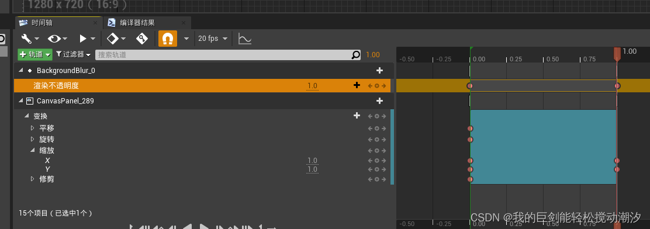Expand the 修剪 shear group
The height and width of the screenshot is (229, 650).
[33, 179]
